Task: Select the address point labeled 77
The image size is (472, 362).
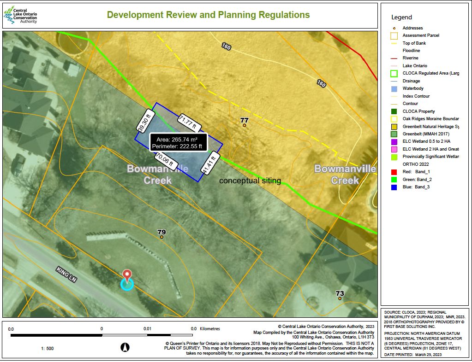Action: (245, 125)
